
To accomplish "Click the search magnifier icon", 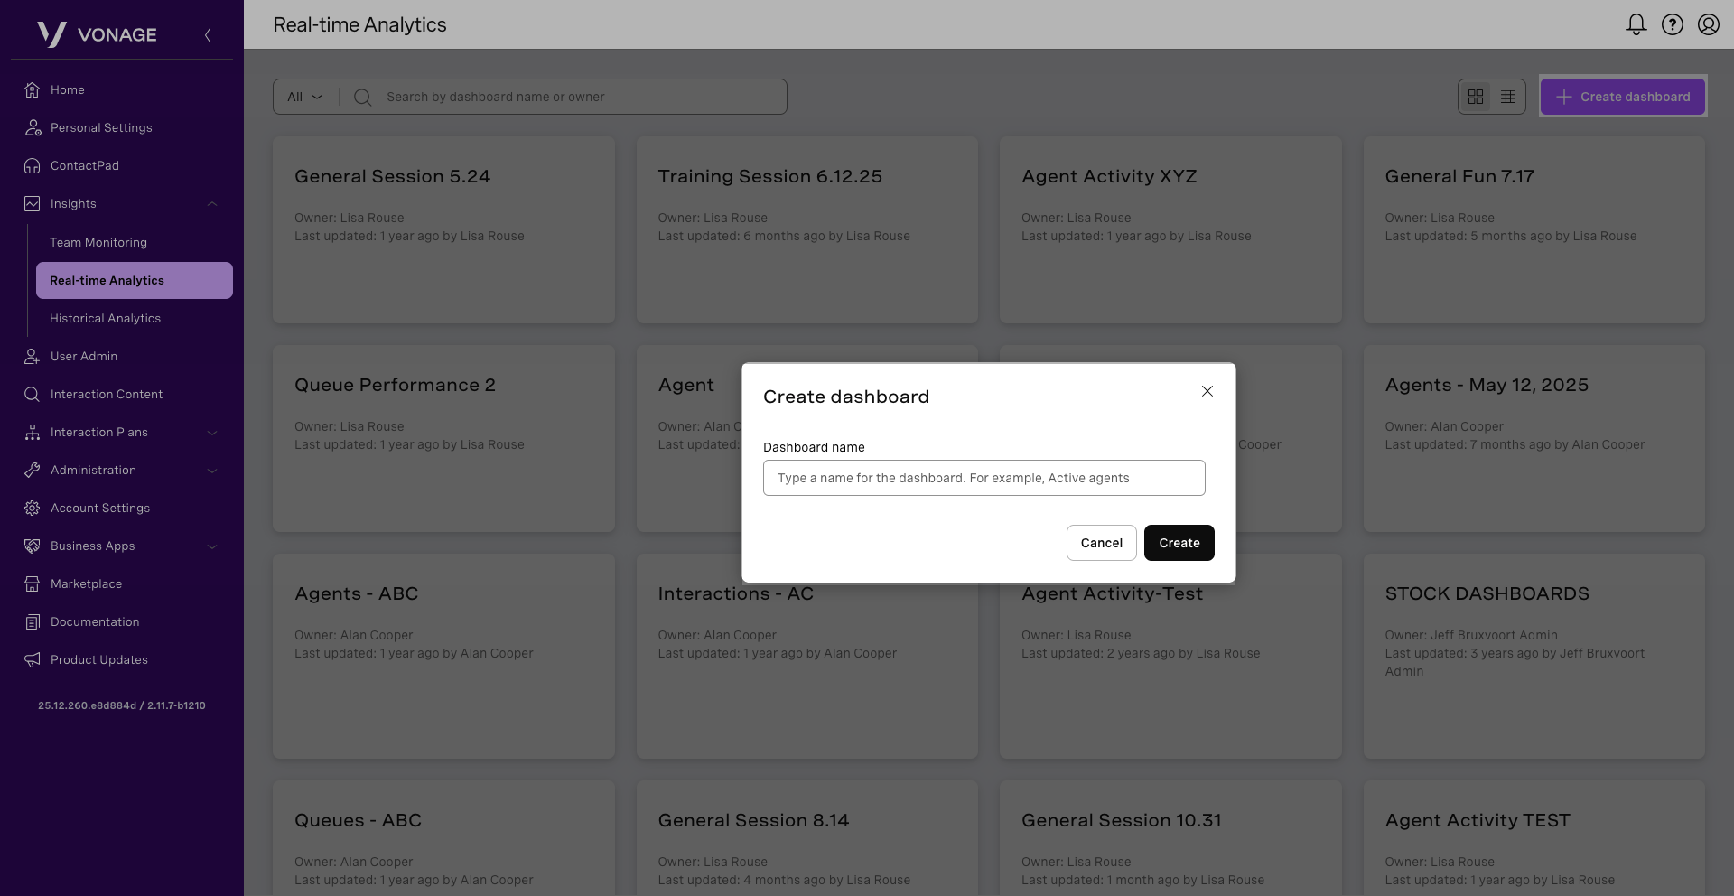I will 362,97.
